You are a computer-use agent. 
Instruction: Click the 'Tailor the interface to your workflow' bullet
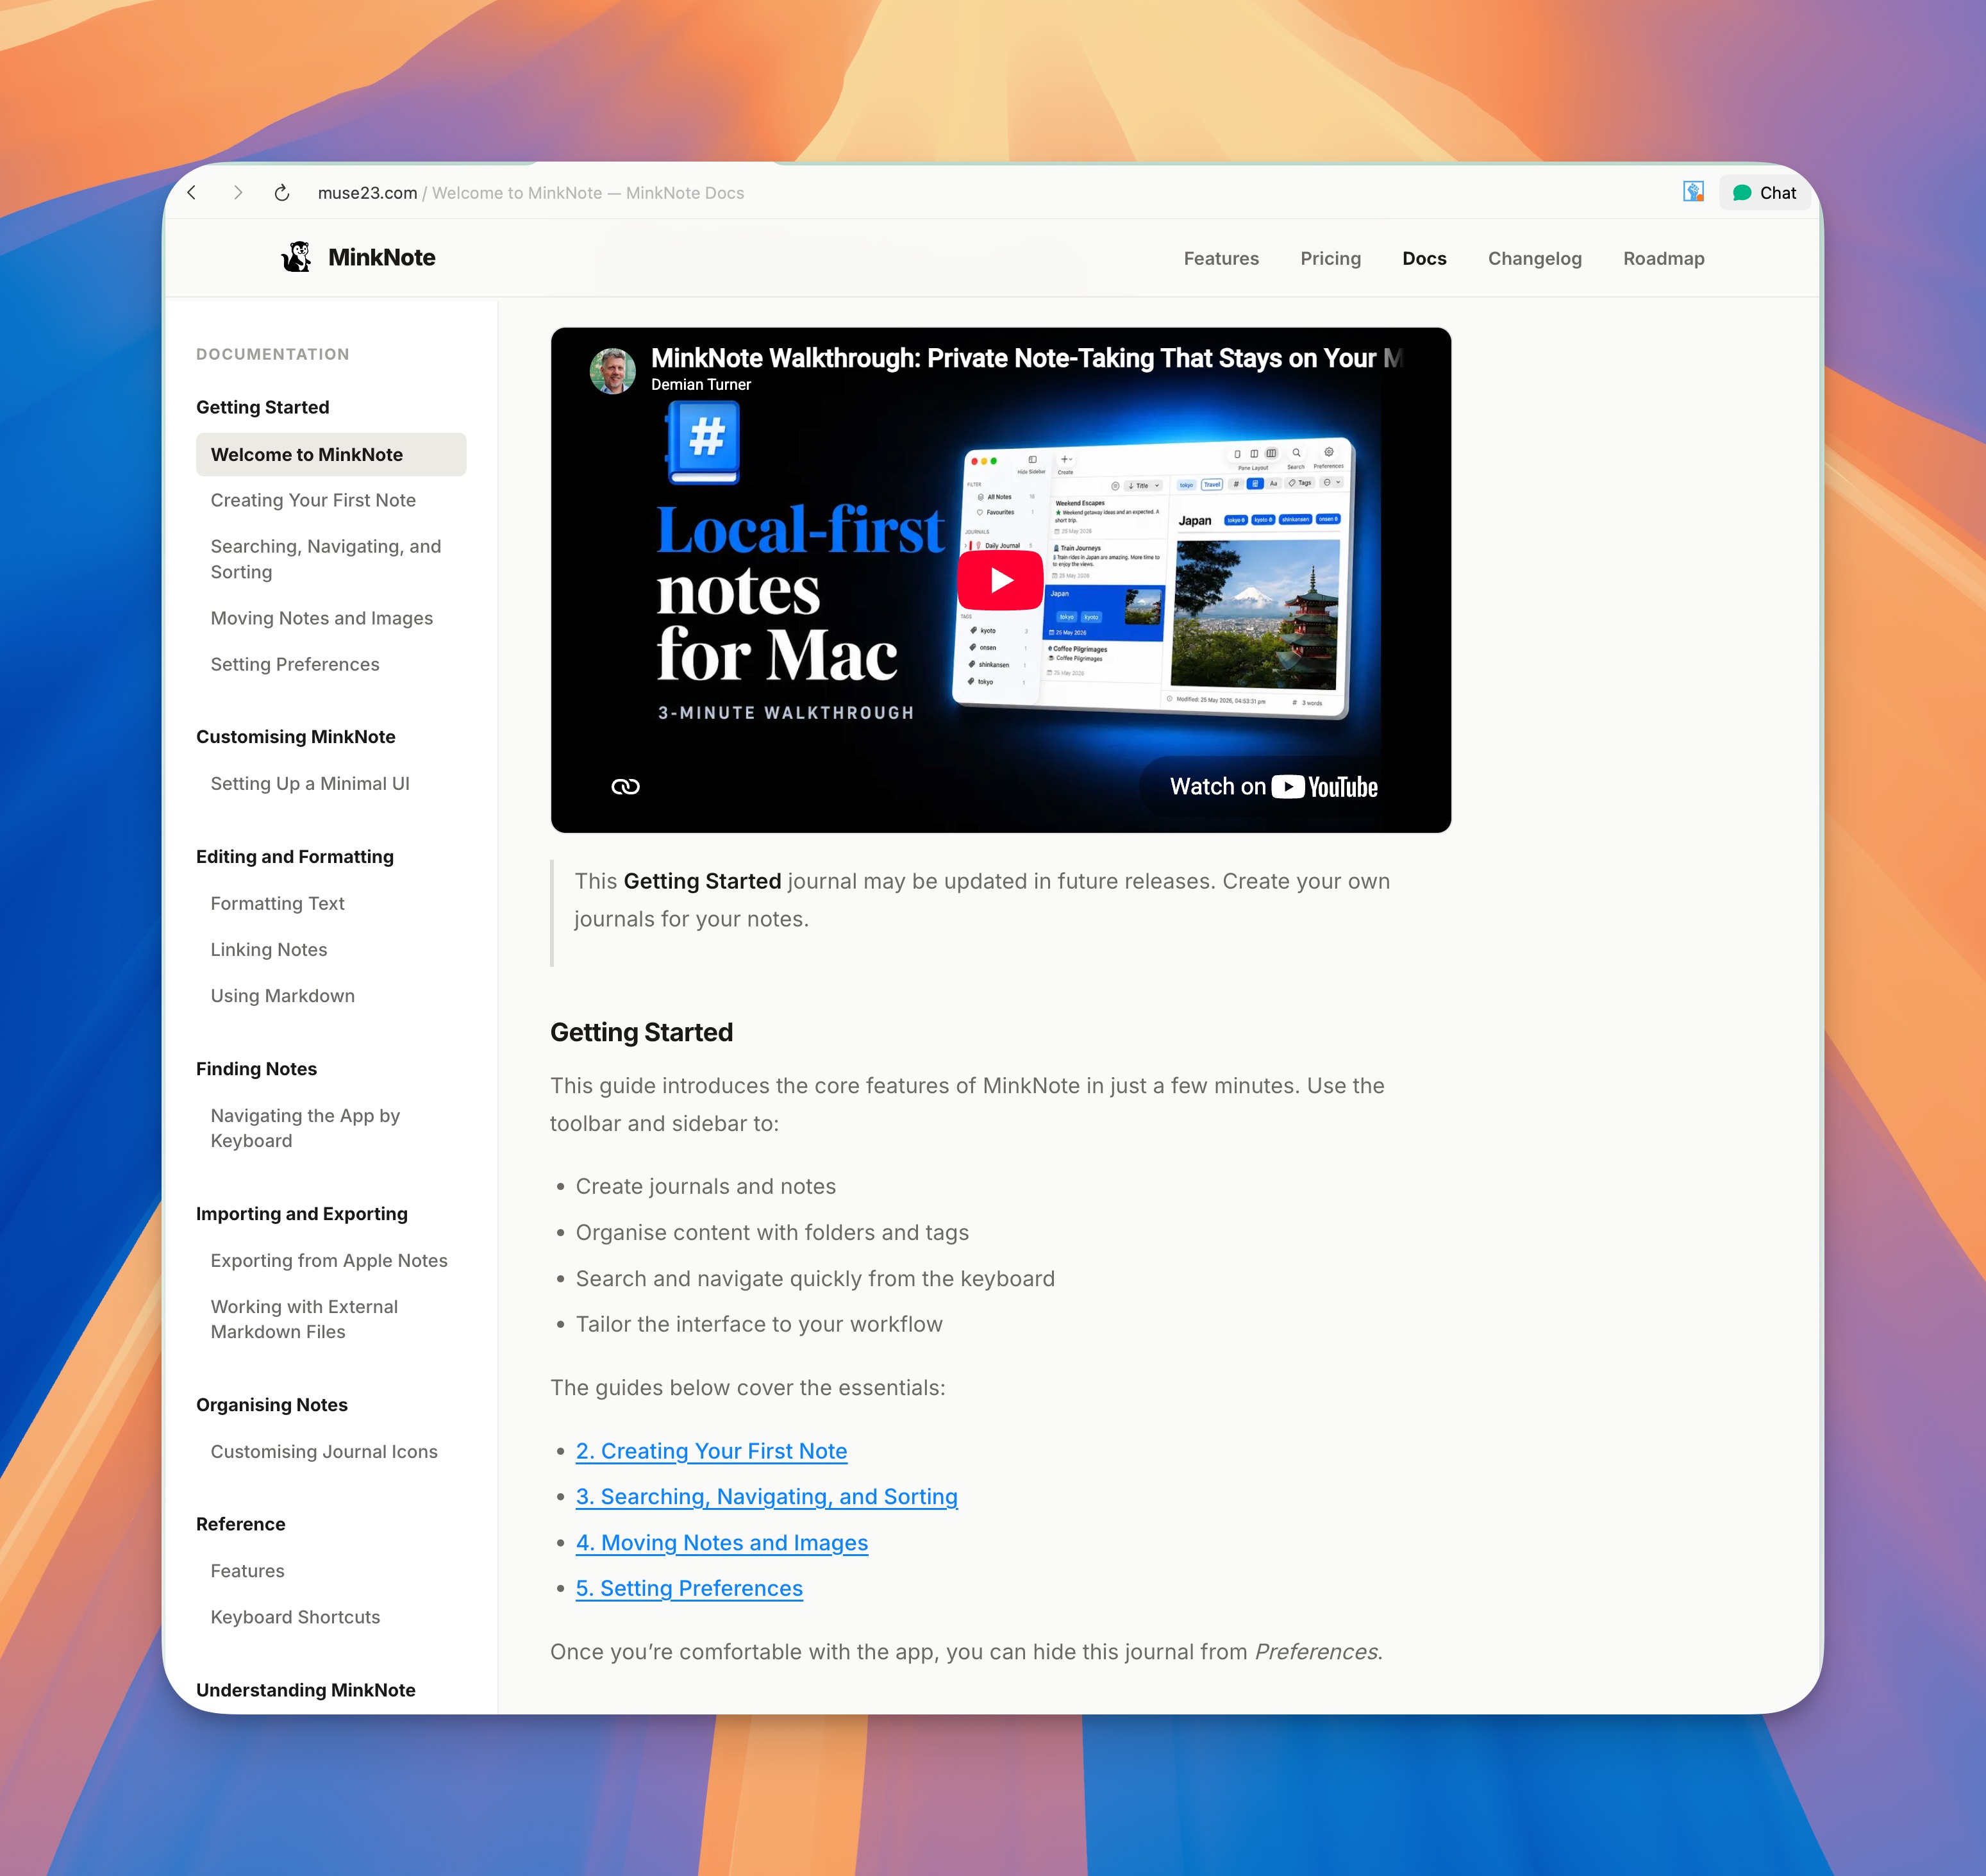pyautogui.click(x=759, y=1325)
